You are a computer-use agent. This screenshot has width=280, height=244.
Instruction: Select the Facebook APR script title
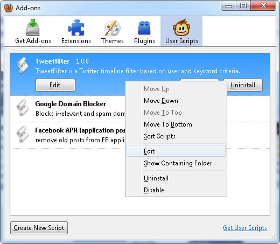80,130
